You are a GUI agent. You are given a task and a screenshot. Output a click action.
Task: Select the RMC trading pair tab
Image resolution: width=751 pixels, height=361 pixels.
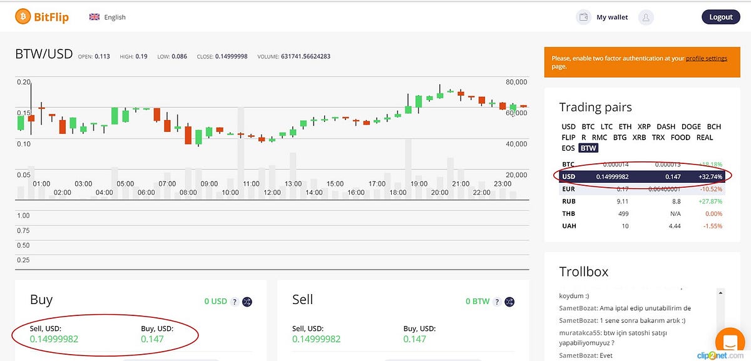pyautogui.click(x=600, y=137)
